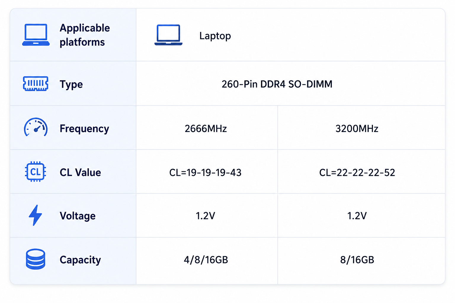This screenshot has height=303, width=455.
Task: Click the Frequency row label
Action: coord(84,129)
